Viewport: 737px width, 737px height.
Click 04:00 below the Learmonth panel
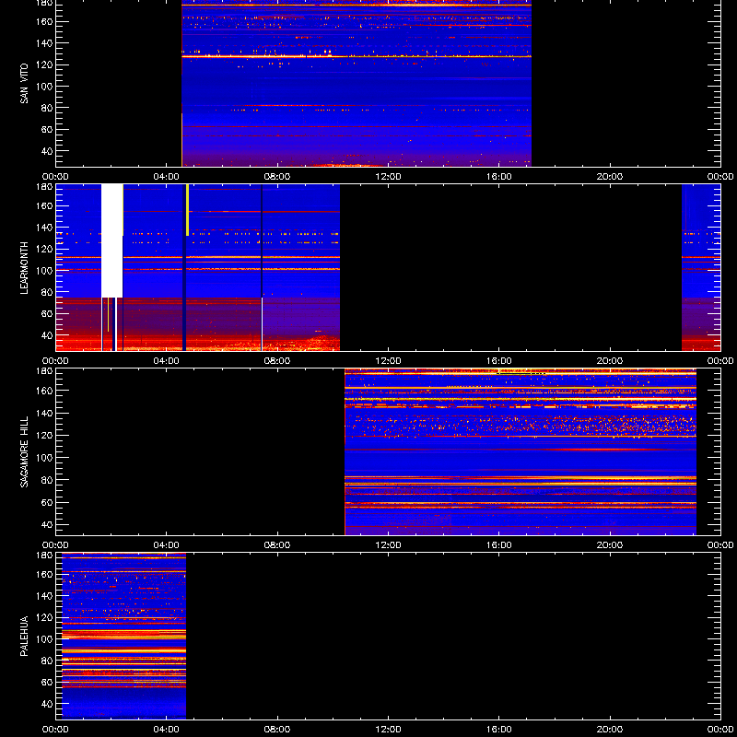coord(167,361)
